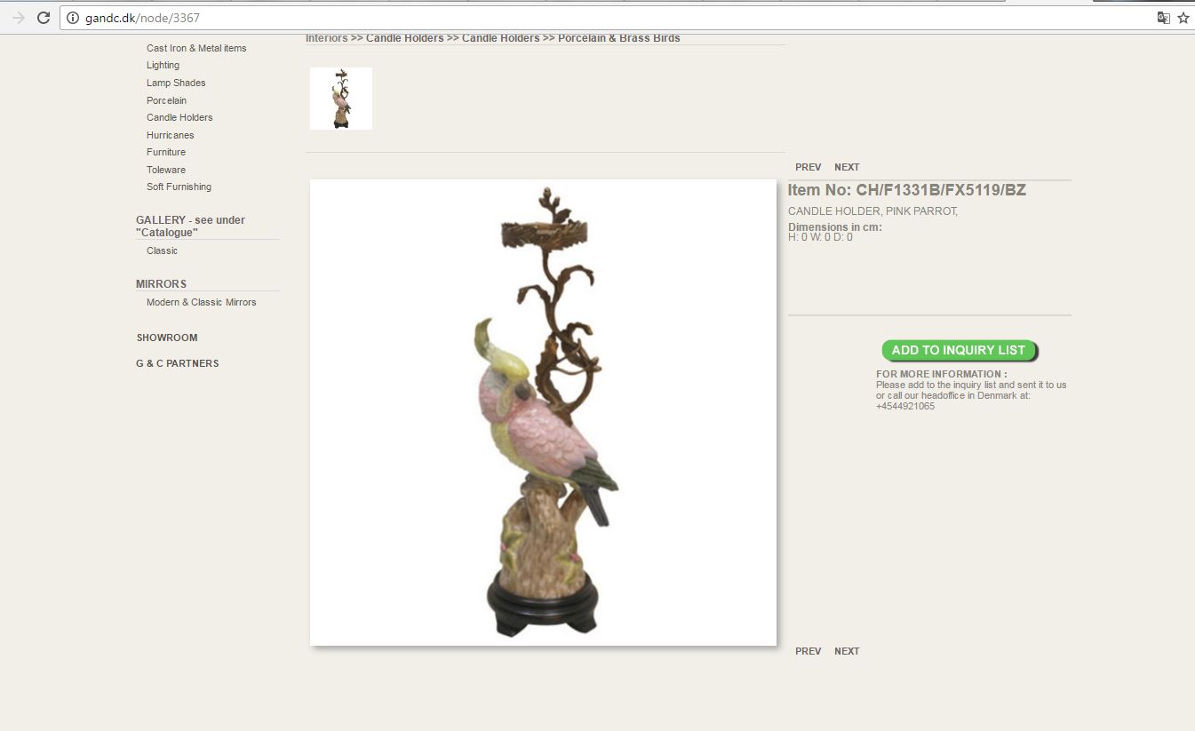1195x731 pixels.
Task: Click the large parrot candle holder image
Action: (x=543, y=412)
